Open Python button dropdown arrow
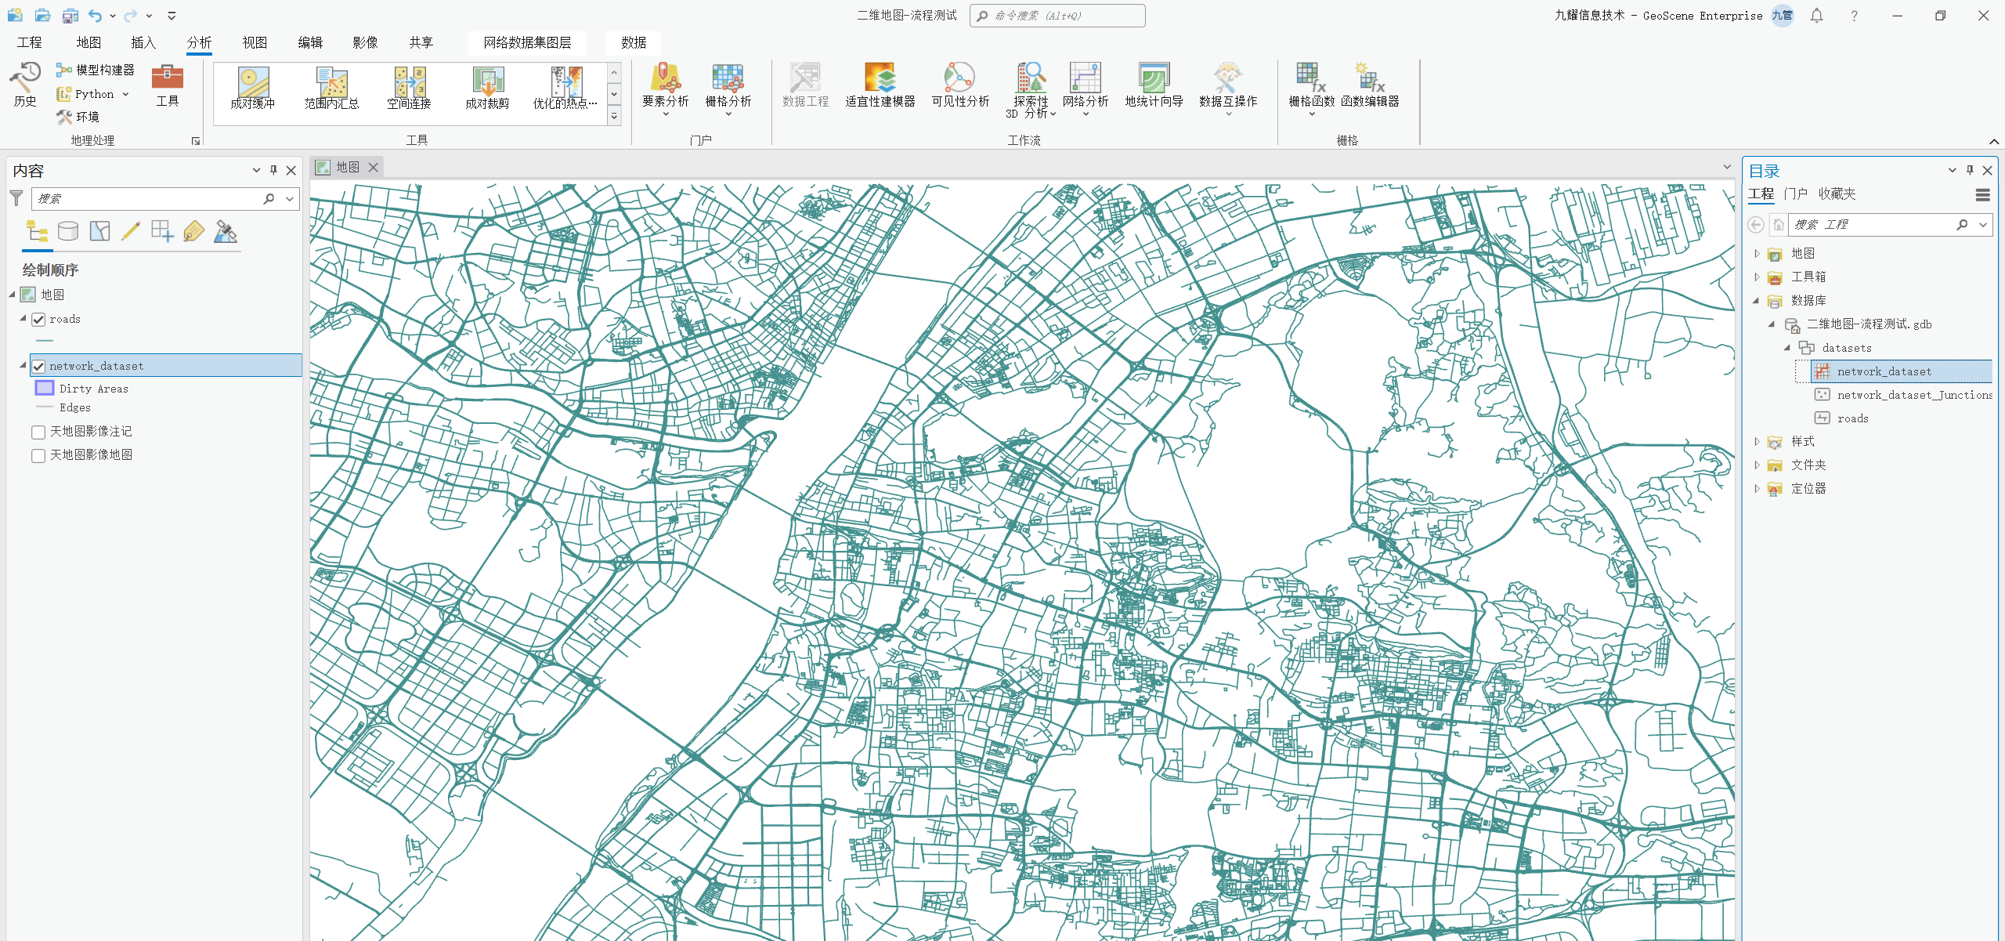2005x941 pixels. click(x=125, y=94)
